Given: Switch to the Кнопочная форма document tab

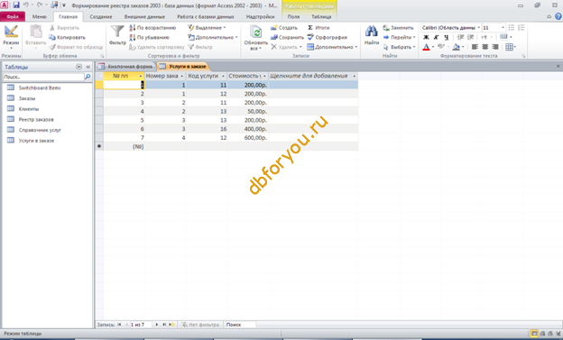Looking at the screenshot, I should click(x=126, y=67).
